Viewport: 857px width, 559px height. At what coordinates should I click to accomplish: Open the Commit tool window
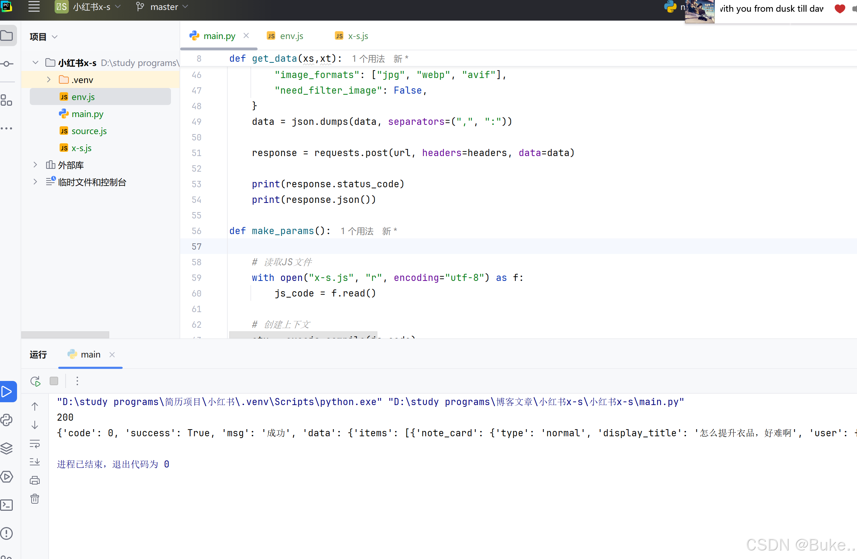[7, 63]
